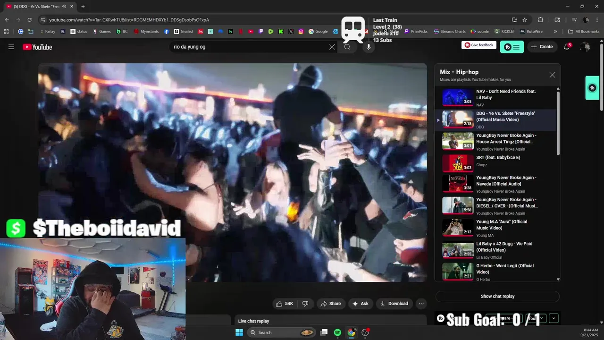
Task: Click the Create button
Action: pos(542,47)
